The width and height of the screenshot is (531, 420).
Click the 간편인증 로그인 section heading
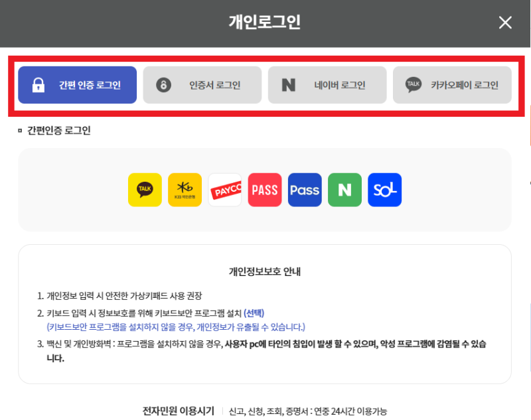click(x=53, y=129)
